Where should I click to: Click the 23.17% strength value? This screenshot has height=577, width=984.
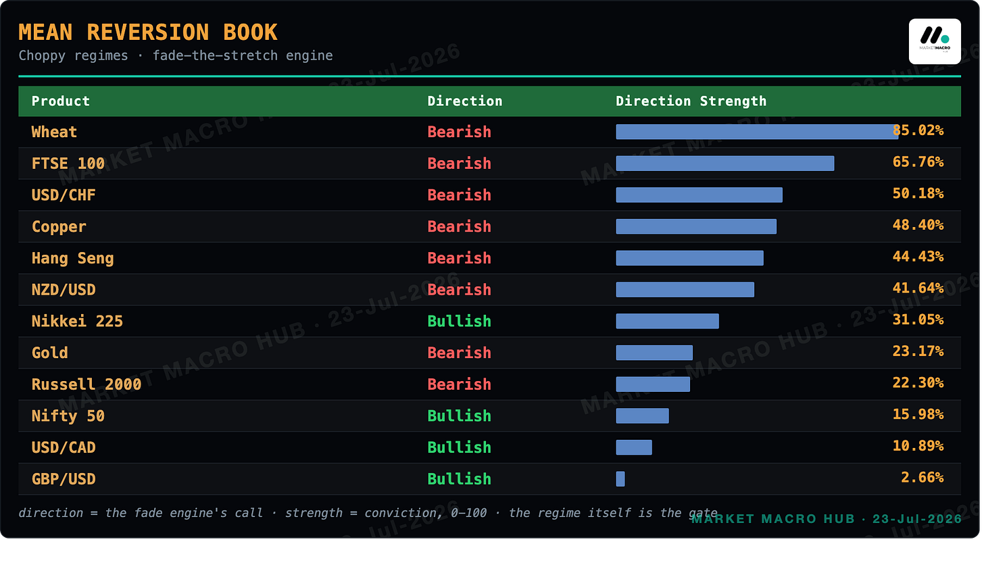[x=918, y=351]
